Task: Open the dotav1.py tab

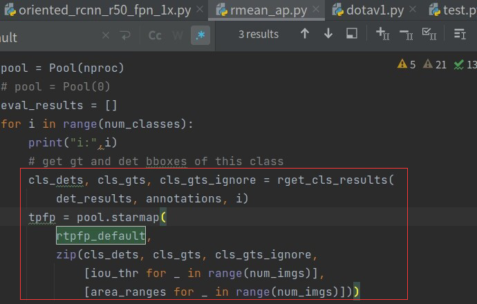Action: [x=375, y=10]
